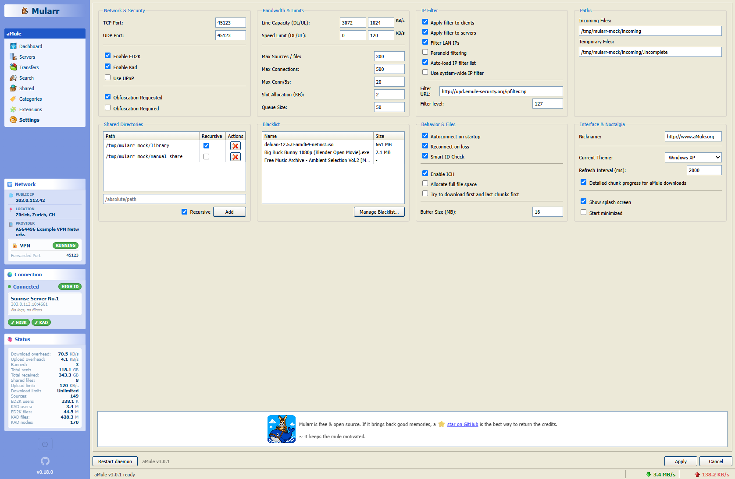Click the TCP Port input field
This screenshot has height=479, width=735.
pos(231,23)
